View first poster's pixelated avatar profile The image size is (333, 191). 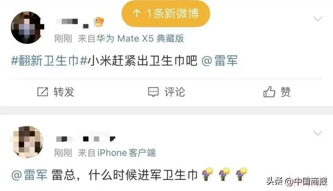(27, 28)
